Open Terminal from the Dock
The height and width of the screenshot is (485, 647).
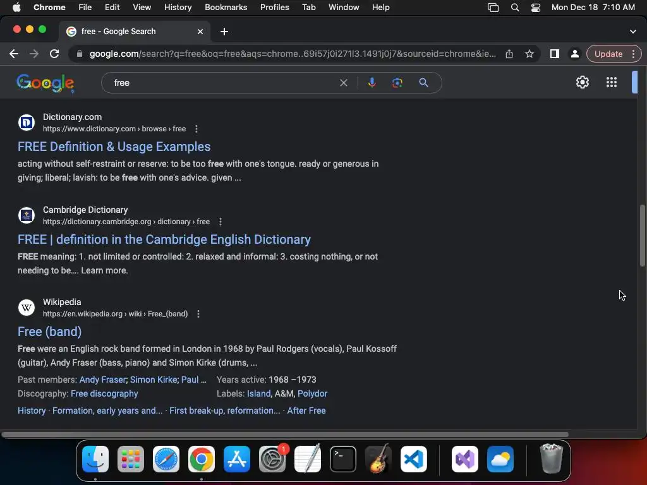(343, 459)
